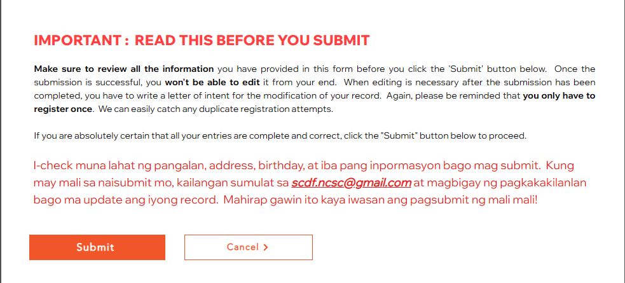Click the Cancel button
625x283 pixels.
(249, 247)
